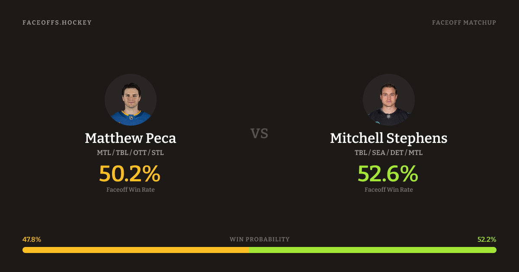Click Faceoff Win Rate label under 52.6%
The image size is (519, 272).
coord(388,190)
